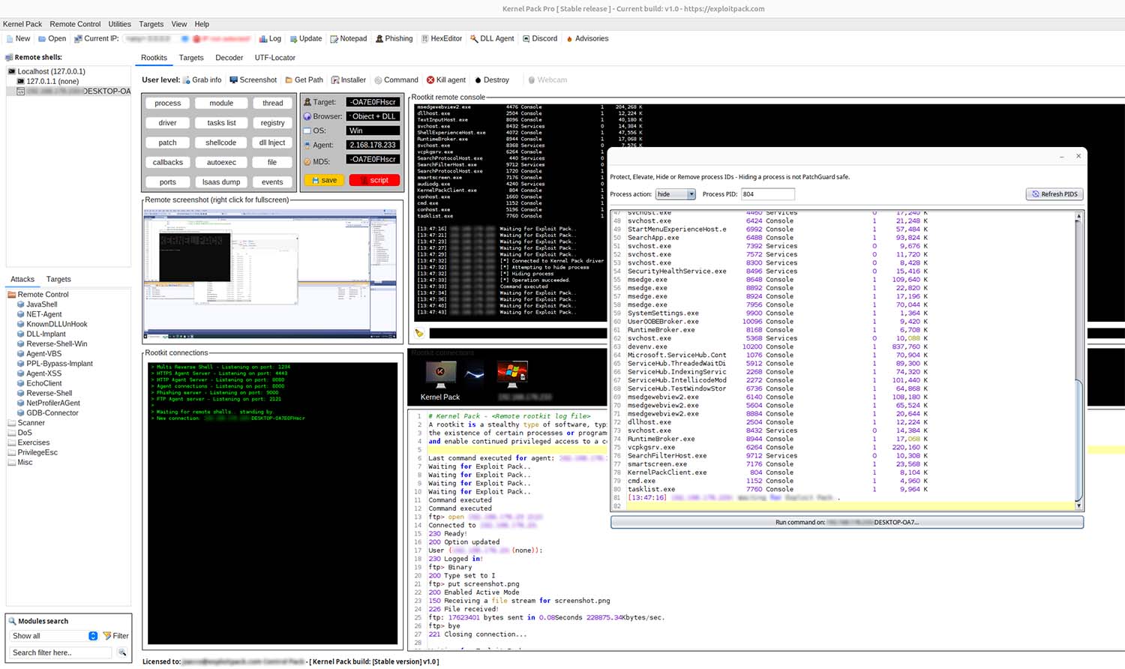Collapse the Remote Control folder
The height and width of the screenshot is (669, 1125).
click(12, 295)
